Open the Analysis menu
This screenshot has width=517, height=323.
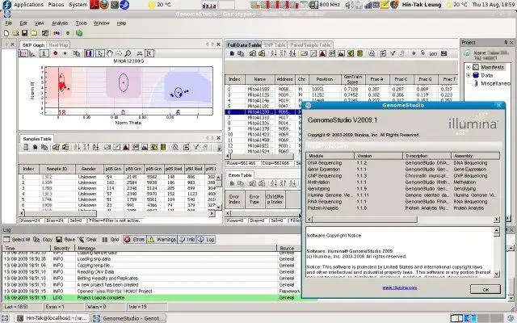[60, 23]
